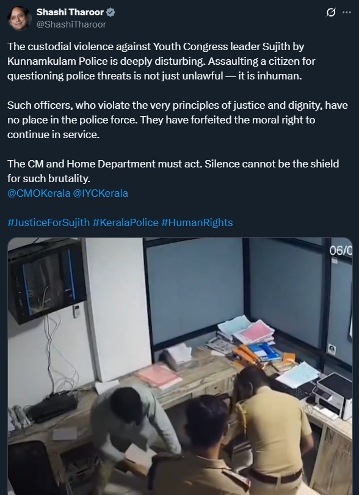Screen dimensions: 359x495
Task: Play the embedded CCTV video
Action: (x=180, y=366)
